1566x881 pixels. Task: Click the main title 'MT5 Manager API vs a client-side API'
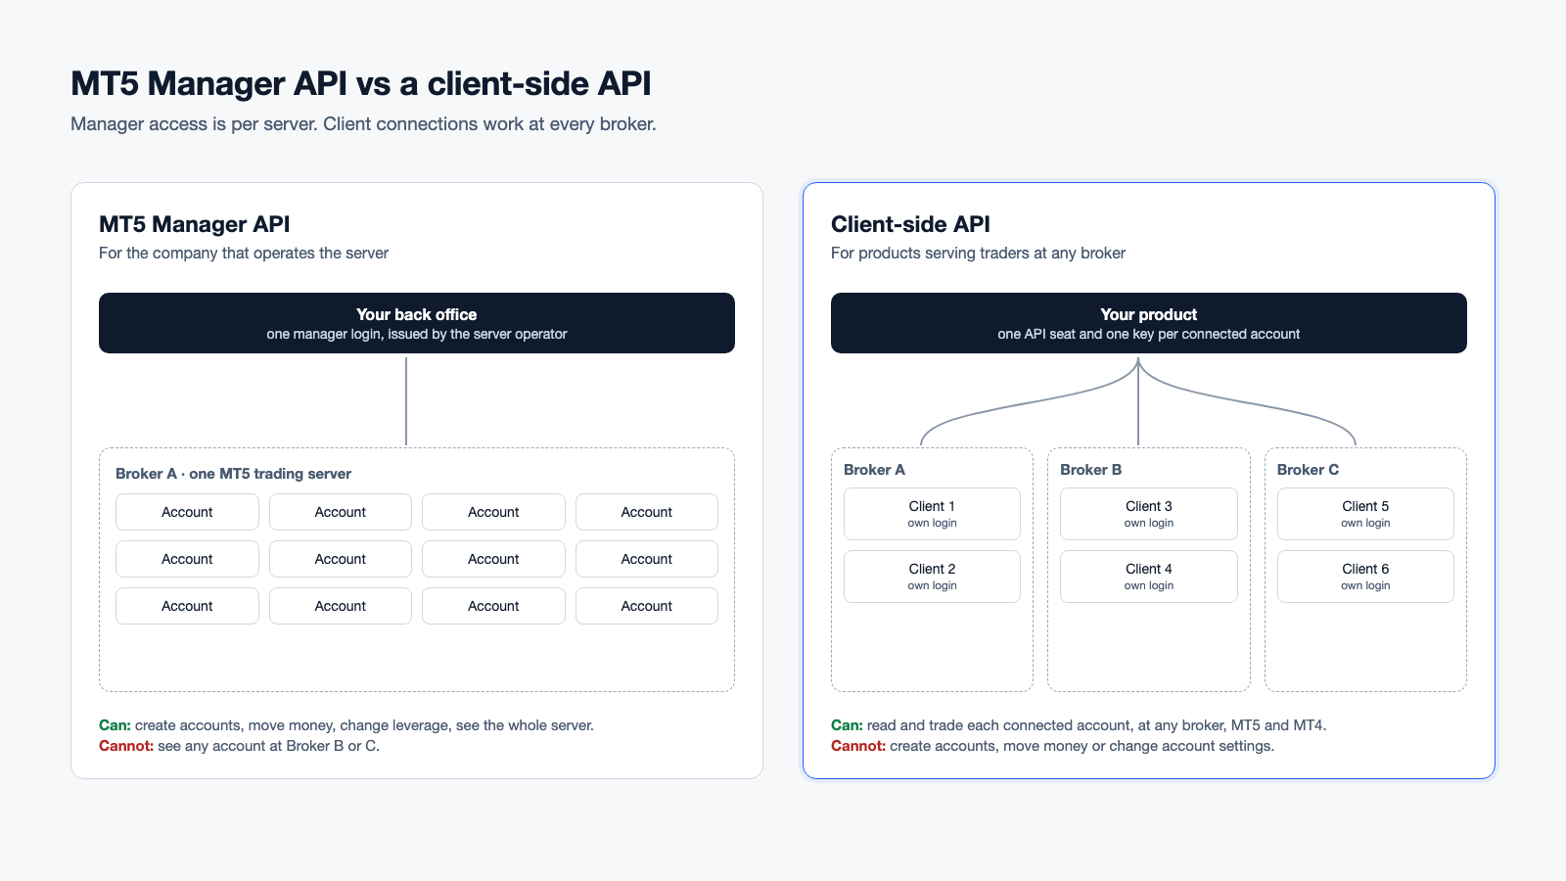pos(361,84)
